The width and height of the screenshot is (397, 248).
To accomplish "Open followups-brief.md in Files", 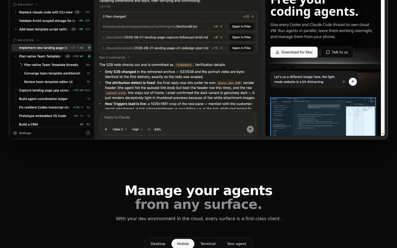I will pyautogui.click(x=242, y=37).
